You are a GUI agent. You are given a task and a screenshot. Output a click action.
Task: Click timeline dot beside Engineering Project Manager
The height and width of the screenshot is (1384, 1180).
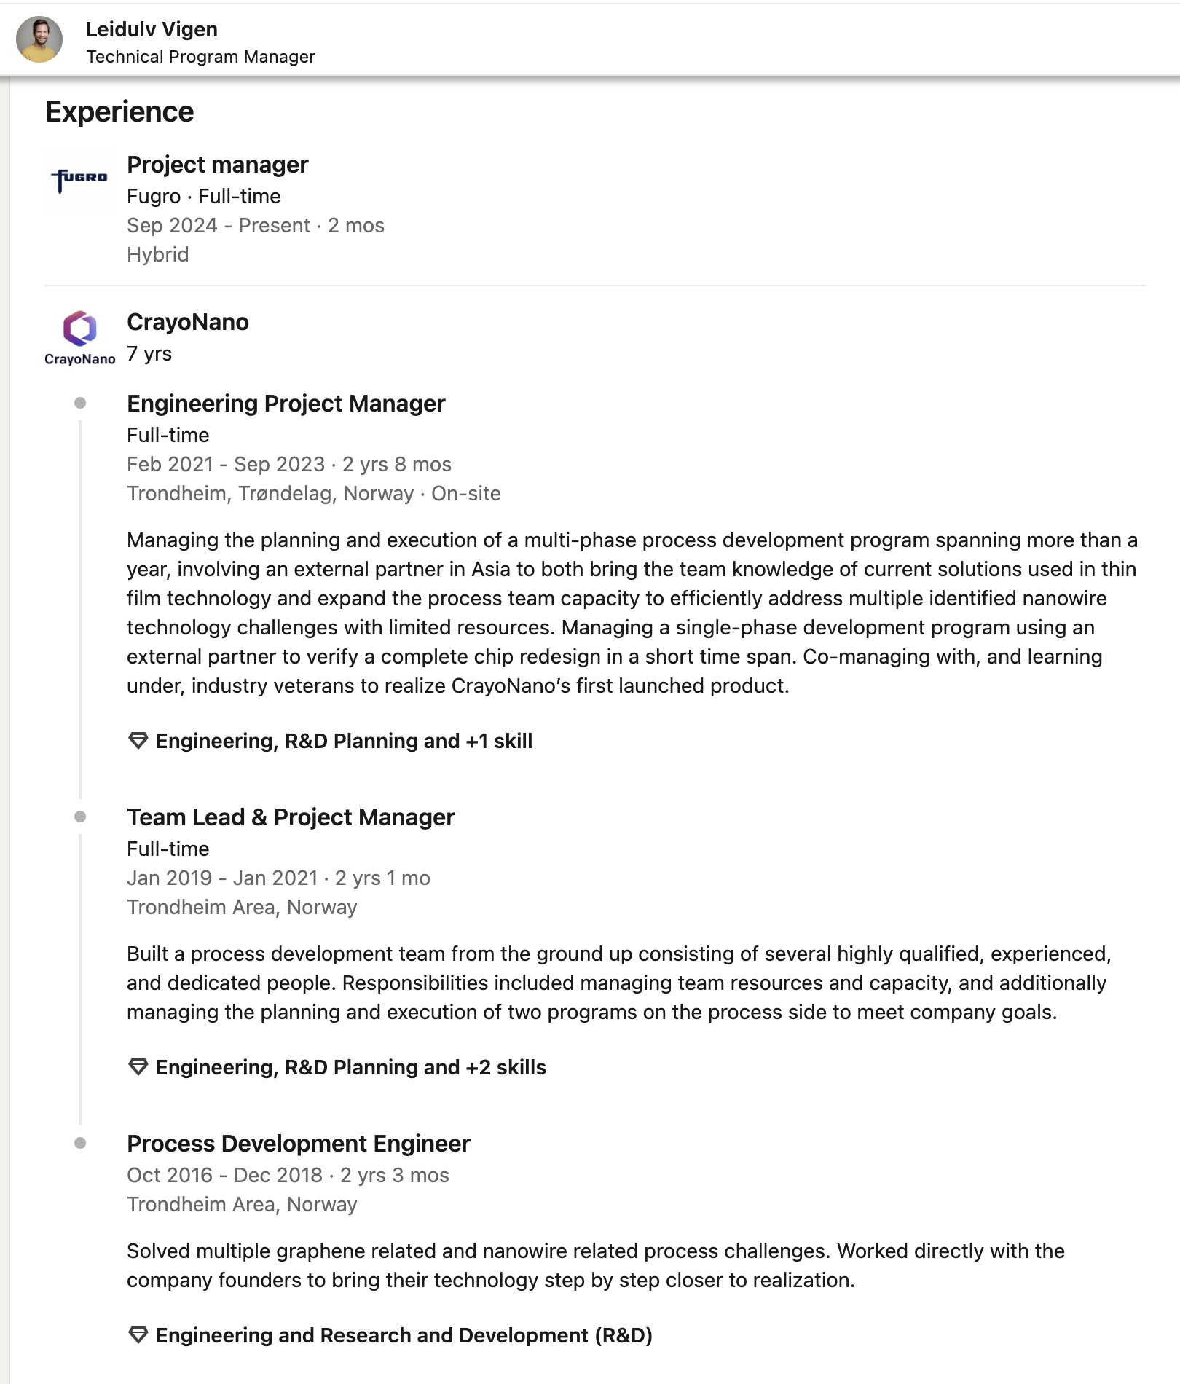(x=80, y=403)
